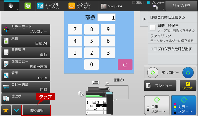
Task: Tap the yellow リセット reset button
Action: pyautogui.click(x=188, y=86)
